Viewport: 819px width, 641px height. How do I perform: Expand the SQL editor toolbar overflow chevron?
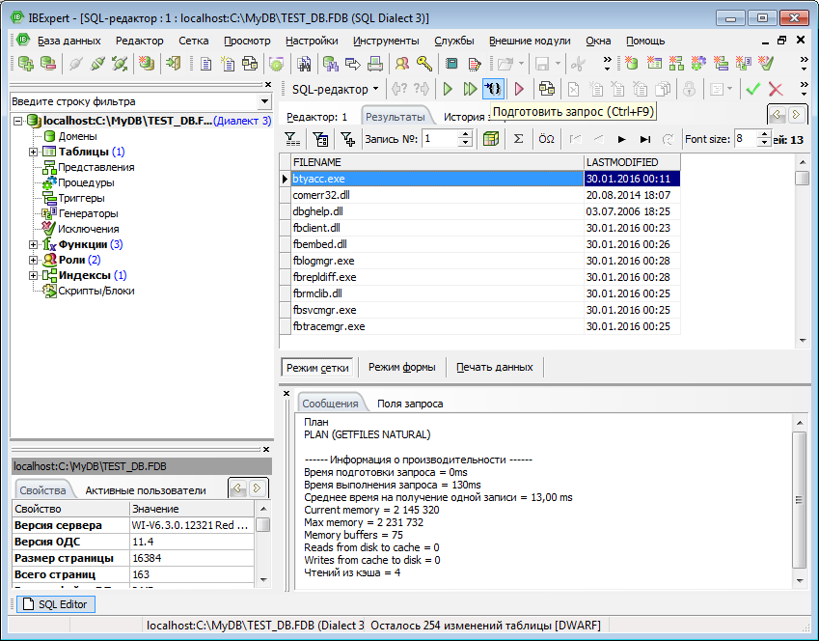click(805, 89)
